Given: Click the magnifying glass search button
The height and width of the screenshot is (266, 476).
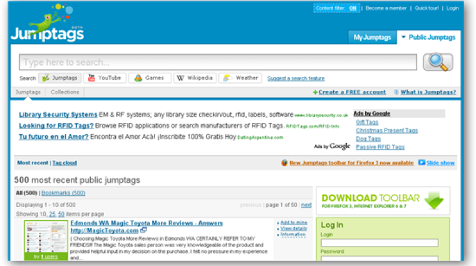Looking at the screenshot, I should (x=438, y=62).
